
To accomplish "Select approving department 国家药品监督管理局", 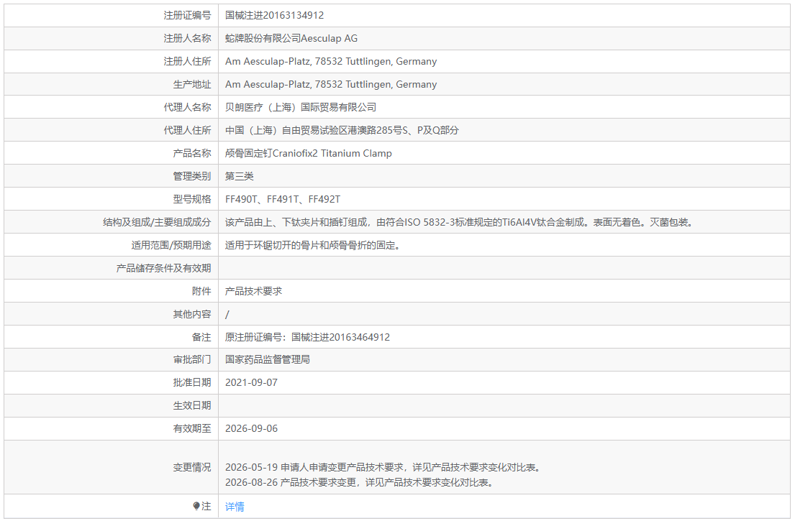I will coord(268,359).
